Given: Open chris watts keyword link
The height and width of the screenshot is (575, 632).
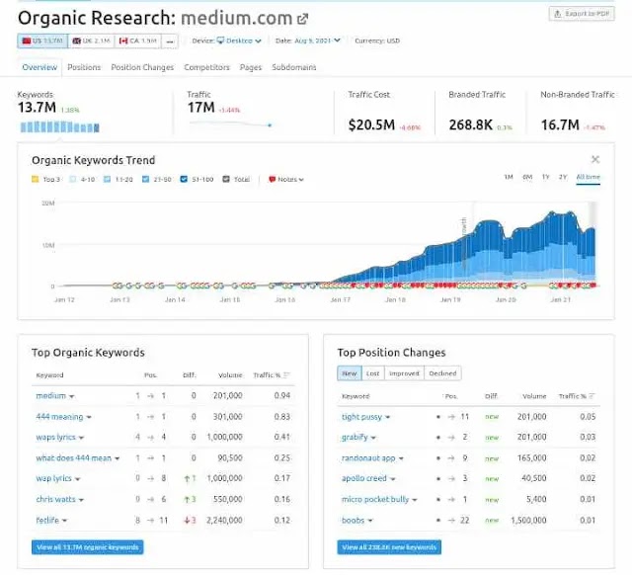Looking at the screenshot, I should (x=55, y=499).
